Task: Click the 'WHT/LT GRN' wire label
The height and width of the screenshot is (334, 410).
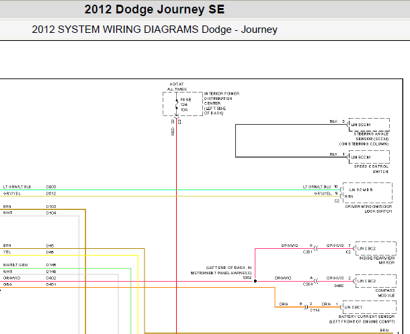Action: pos(15,265)
